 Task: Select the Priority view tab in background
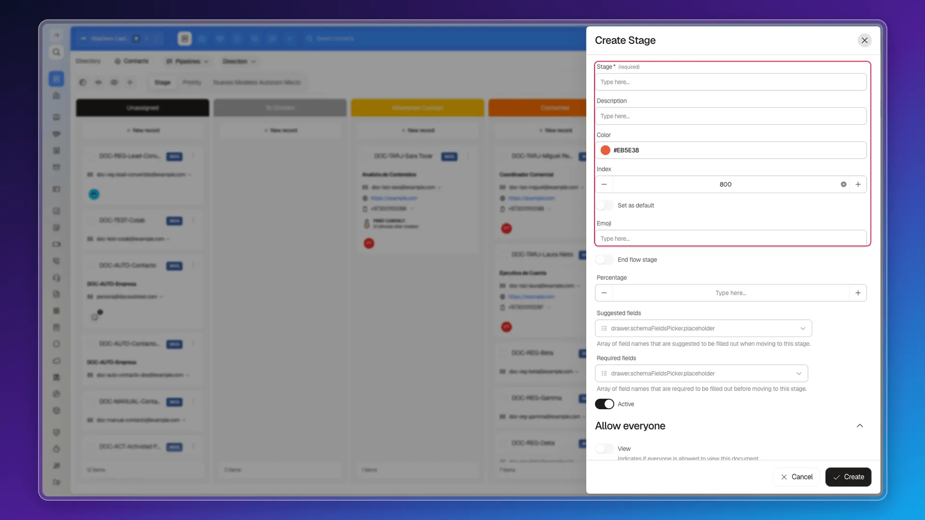[x=192, y=82]
